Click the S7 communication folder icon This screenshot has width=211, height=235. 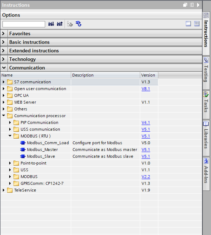(10, 82)
